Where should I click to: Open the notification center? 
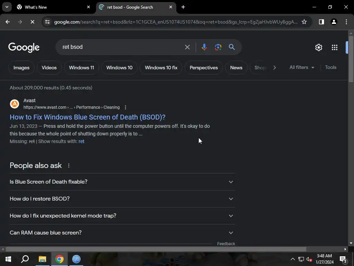click(343, 259)
